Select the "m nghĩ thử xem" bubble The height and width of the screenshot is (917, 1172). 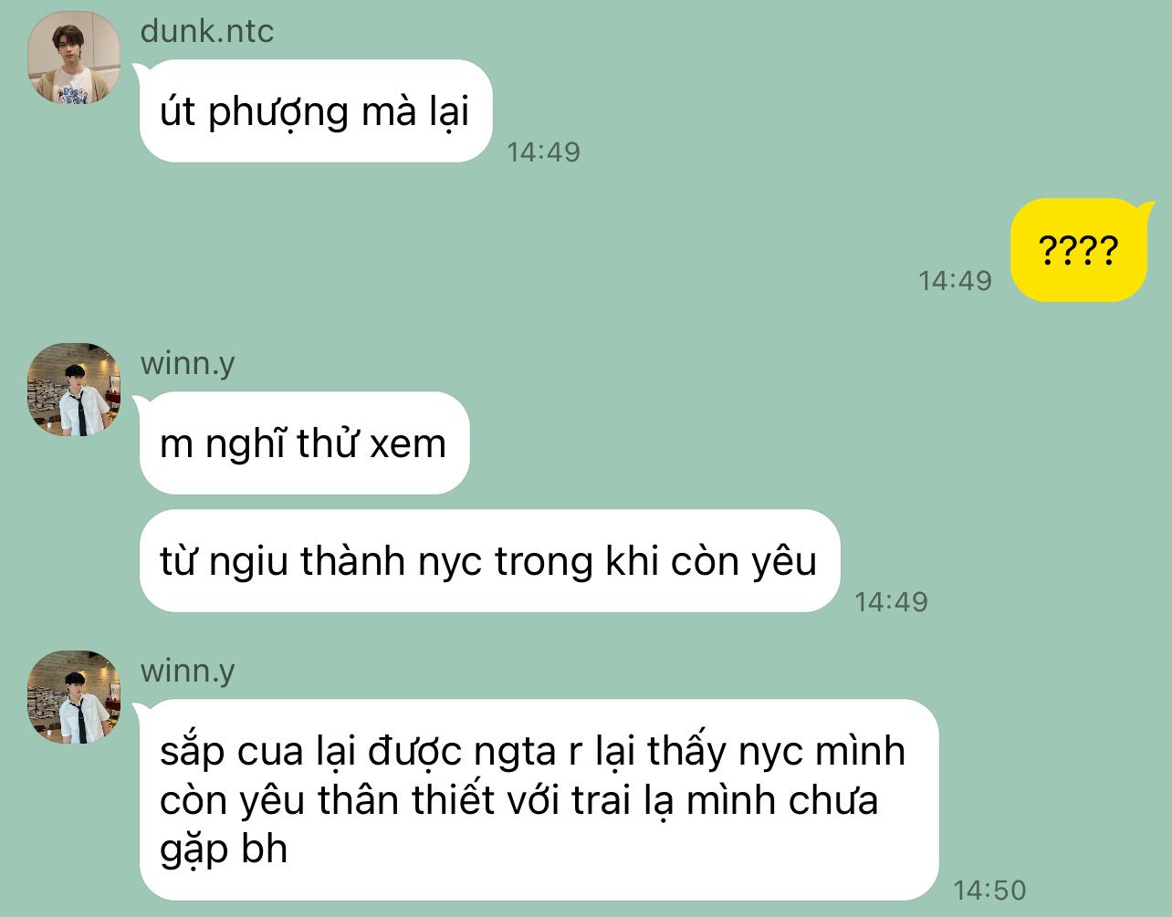(304, 443)
